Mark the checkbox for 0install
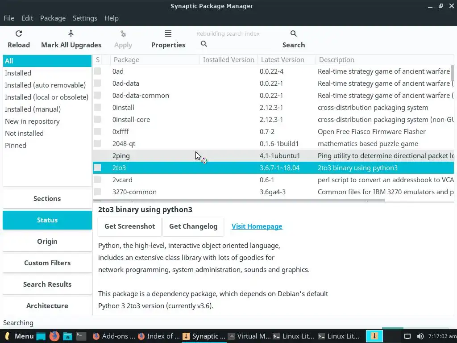 (x=97, y=107)
